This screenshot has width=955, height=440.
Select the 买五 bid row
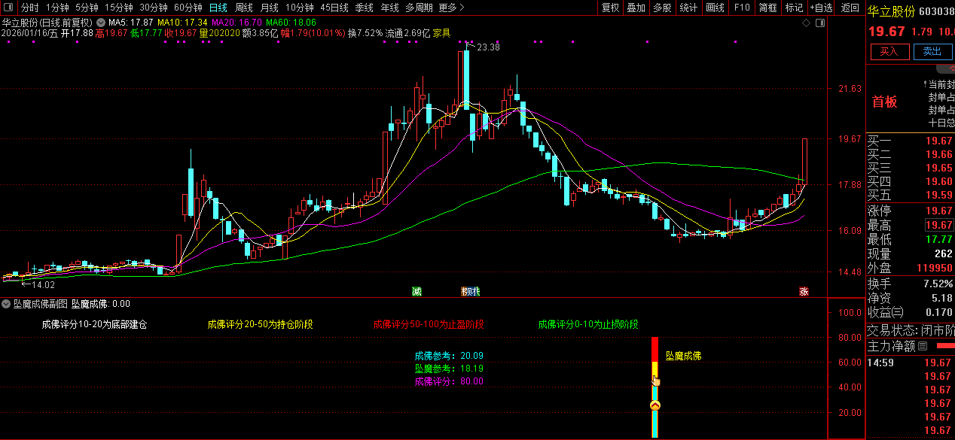tap(911, 195)
